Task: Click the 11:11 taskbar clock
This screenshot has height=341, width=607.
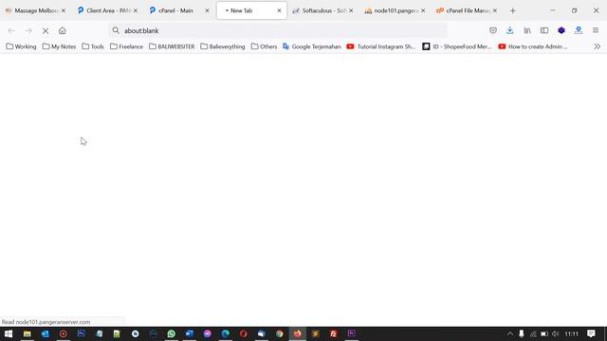Action: point(571,333)
